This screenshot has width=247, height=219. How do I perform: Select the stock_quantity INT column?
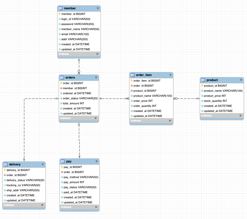click(x=215, y=101)
